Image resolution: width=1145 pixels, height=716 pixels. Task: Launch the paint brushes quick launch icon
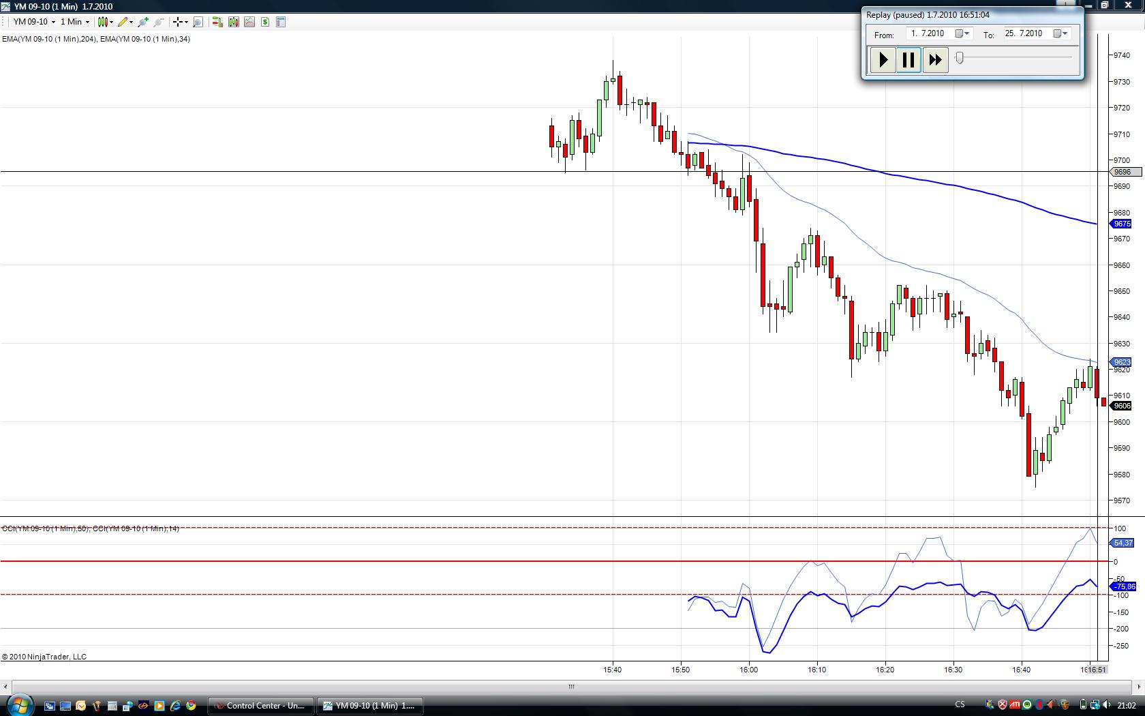click(96, 706)
